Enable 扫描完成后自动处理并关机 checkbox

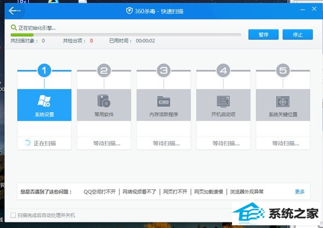point(13,215)
